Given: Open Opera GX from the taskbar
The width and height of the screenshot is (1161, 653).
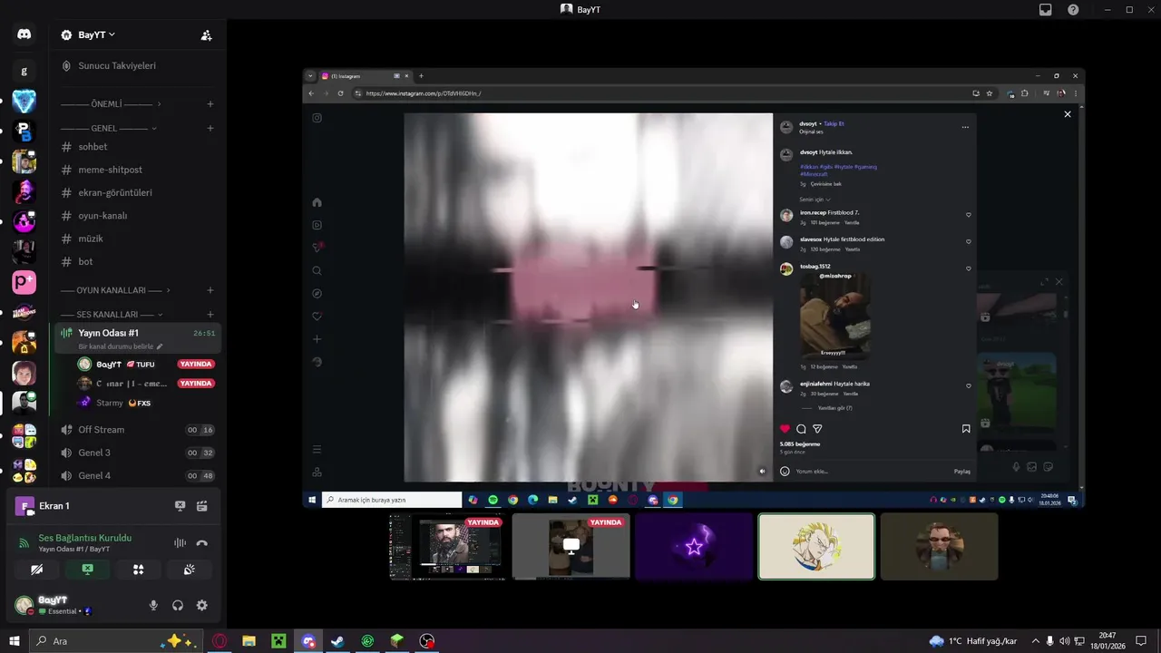Looking at the screenshot, I should coord(219,641).
